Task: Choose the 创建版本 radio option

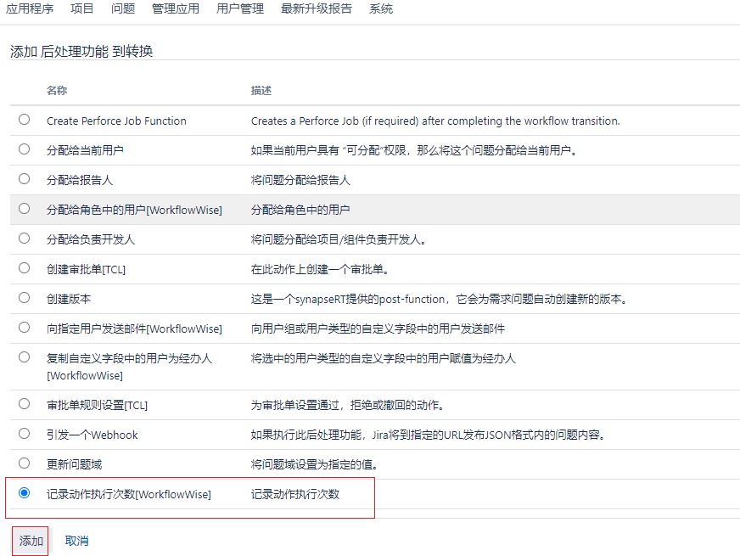Action: tap(24, 298)
